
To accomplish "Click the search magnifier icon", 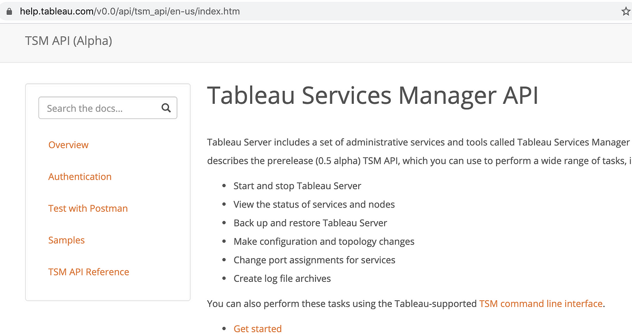I will (166, 107).
